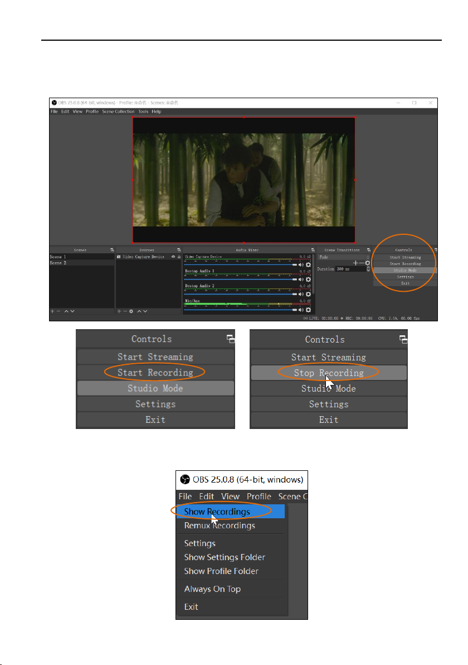Choose Show Recordings in File menu
Viewport: 468px width, 665px height.
231,512
